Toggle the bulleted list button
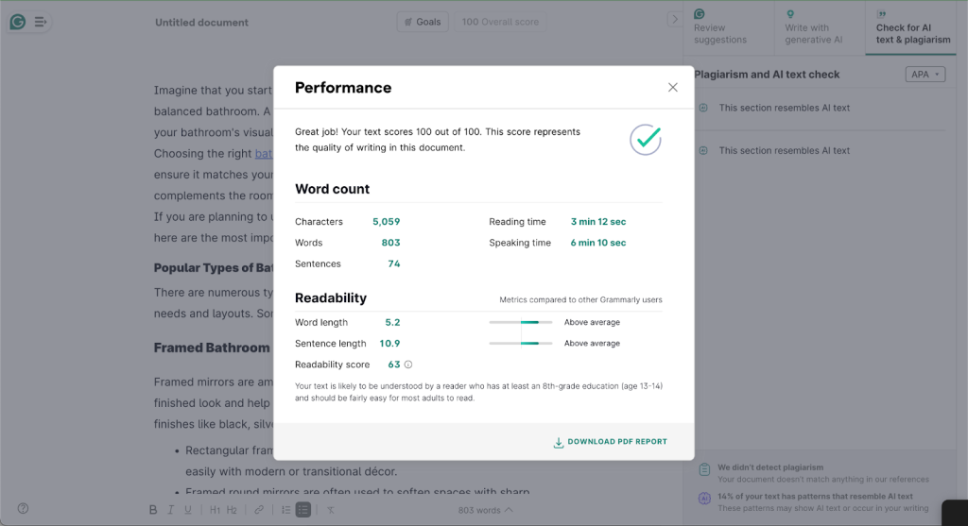This screenshot has height=526, width=968. [x=302, y=510]
